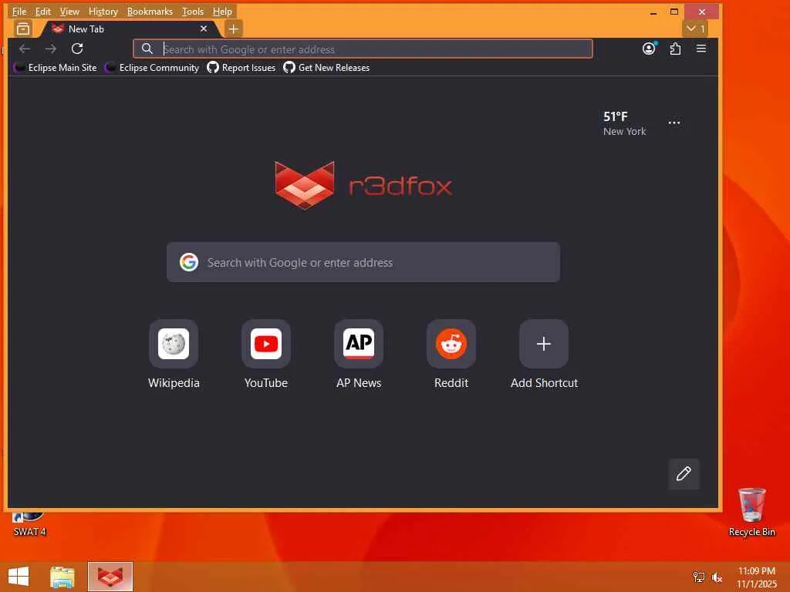Open the Tools menu

pos(193,11)
